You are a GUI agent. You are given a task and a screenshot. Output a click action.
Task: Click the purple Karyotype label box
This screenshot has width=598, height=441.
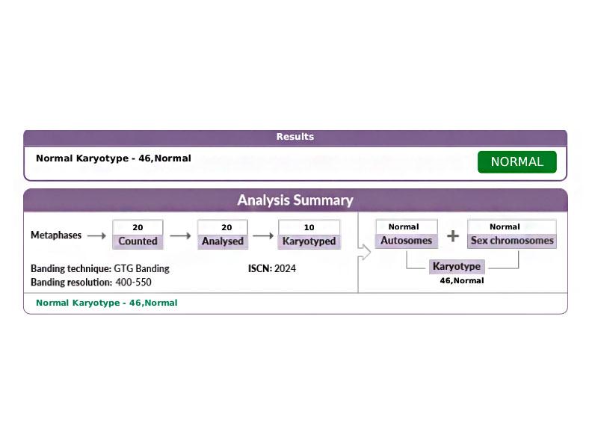click(x=456, y=266)
